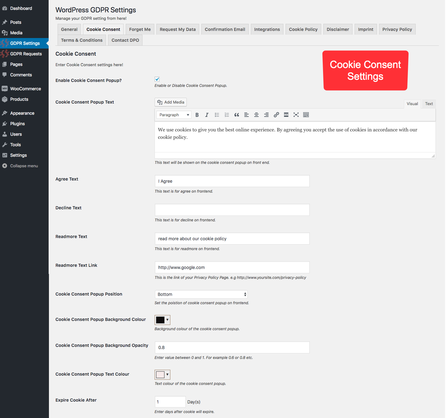The image size is (446, 418).
Task: Open the Terms & Conditions tab
Action: pyautogui.click(x=82, y=40)
